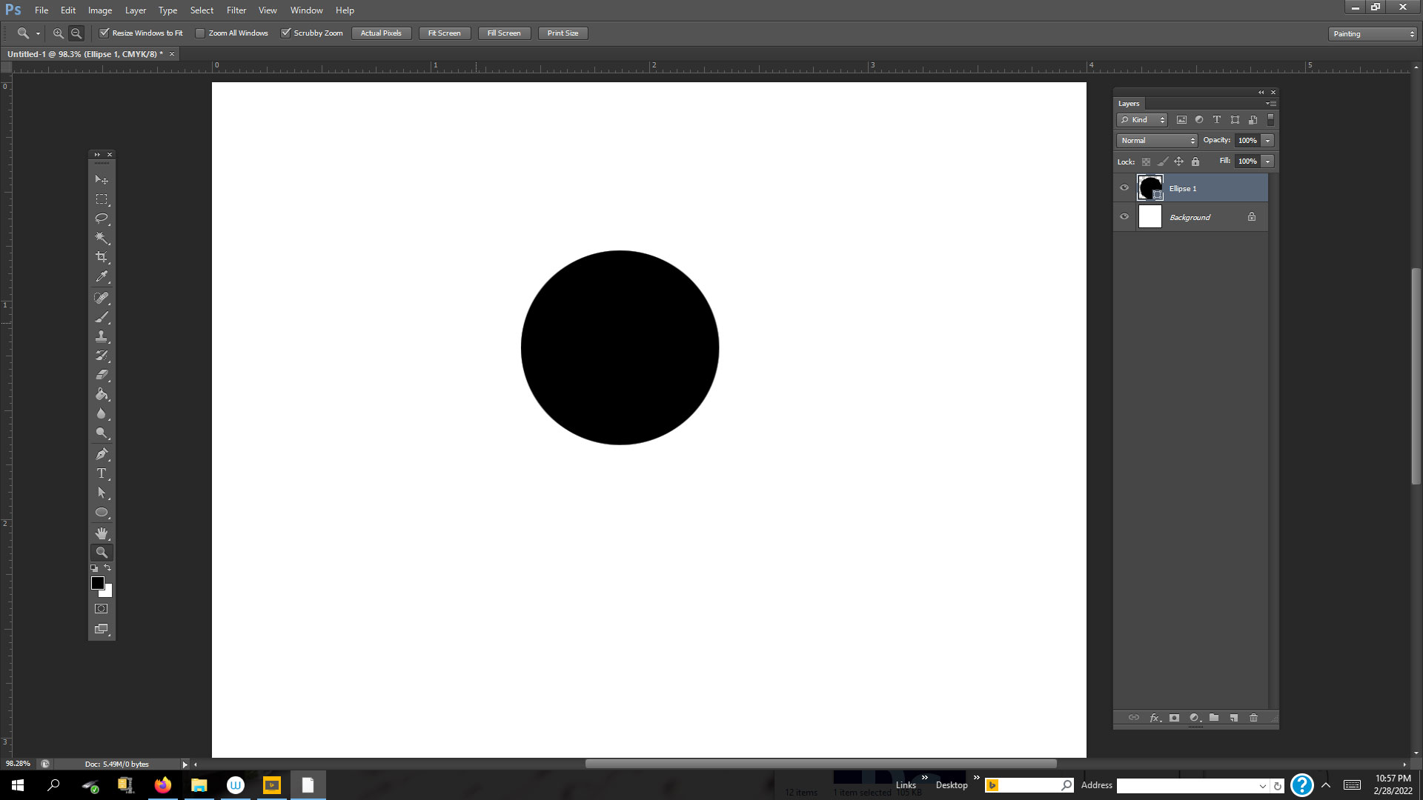Select the Pen tool
This screenshot has height=800, width=1423.
pos(102,454)
